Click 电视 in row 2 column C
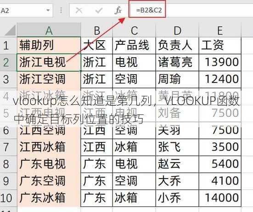The width and height of the screenshot is (253, 212). tap(134, 62)
